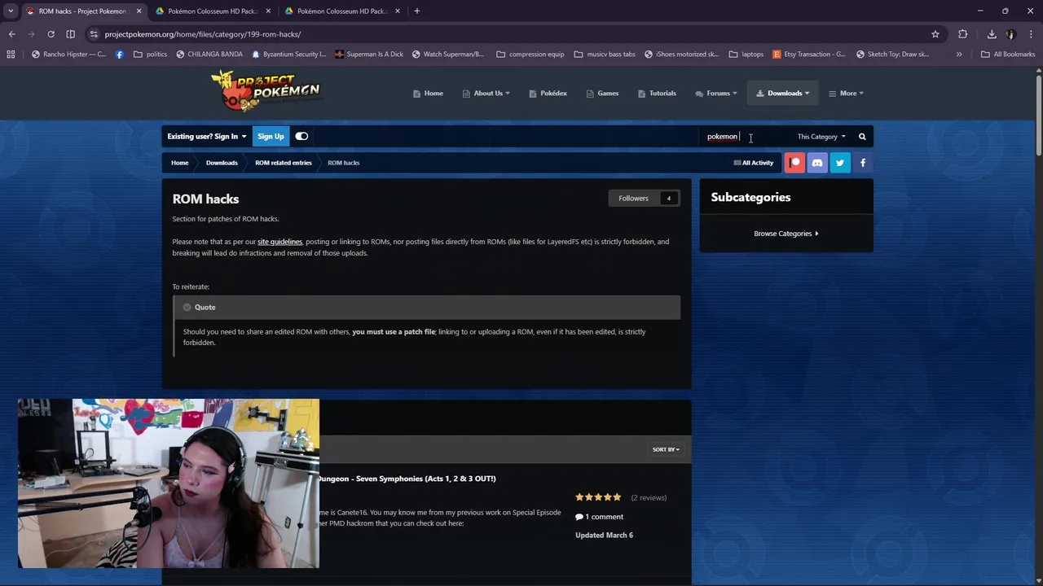
Task: Expand Browse Categories
Action: (786, 234)
